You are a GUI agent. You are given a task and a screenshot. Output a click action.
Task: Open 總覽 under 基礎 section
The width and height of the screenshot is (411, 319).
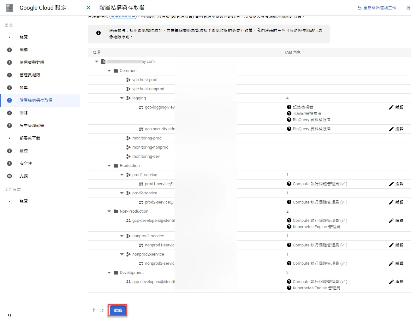(24, 37)
